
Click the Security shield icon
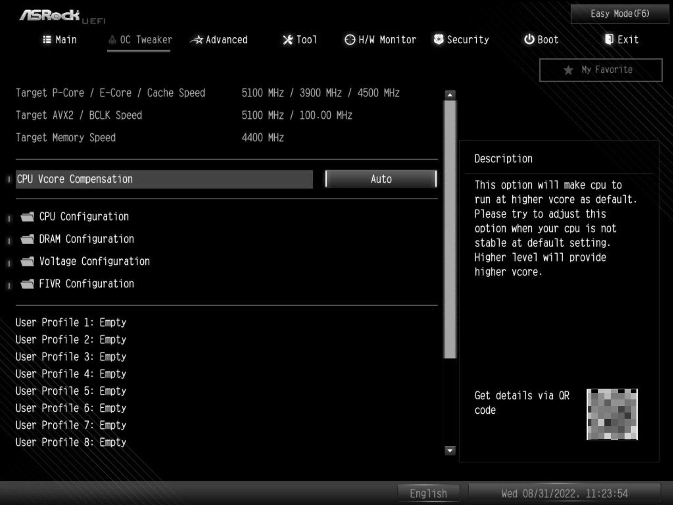coord(439,39)
